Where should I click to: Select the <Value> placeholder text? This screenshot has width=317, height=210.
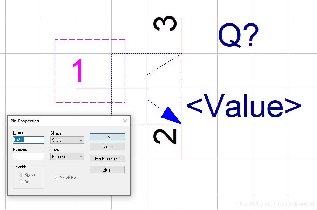pos(243,105)
